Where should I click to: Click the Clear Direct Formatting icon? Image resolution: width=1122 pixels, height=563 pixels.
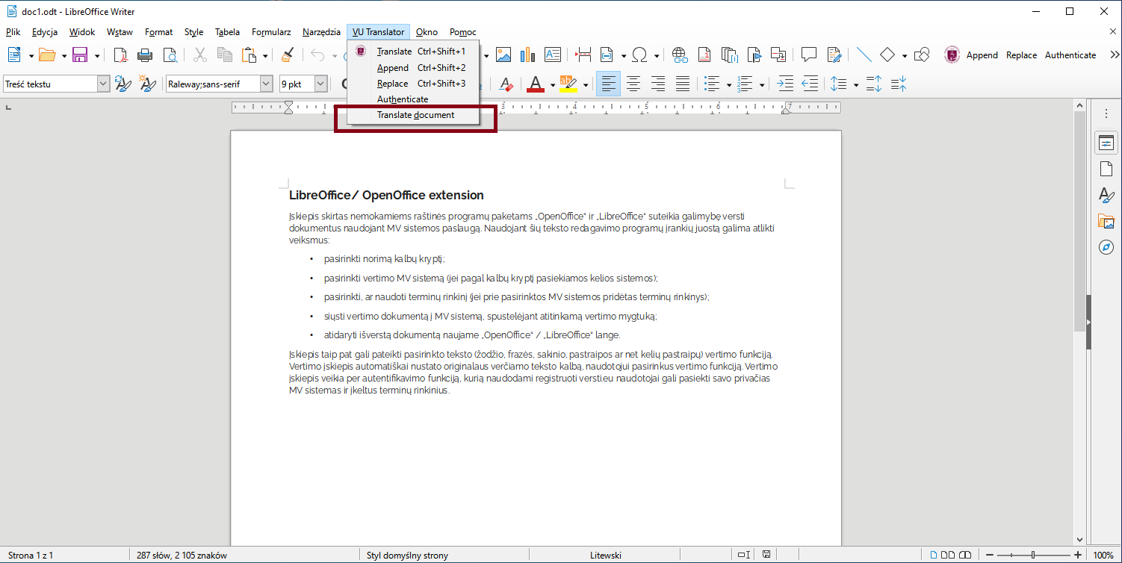click(x=506, y=84)
